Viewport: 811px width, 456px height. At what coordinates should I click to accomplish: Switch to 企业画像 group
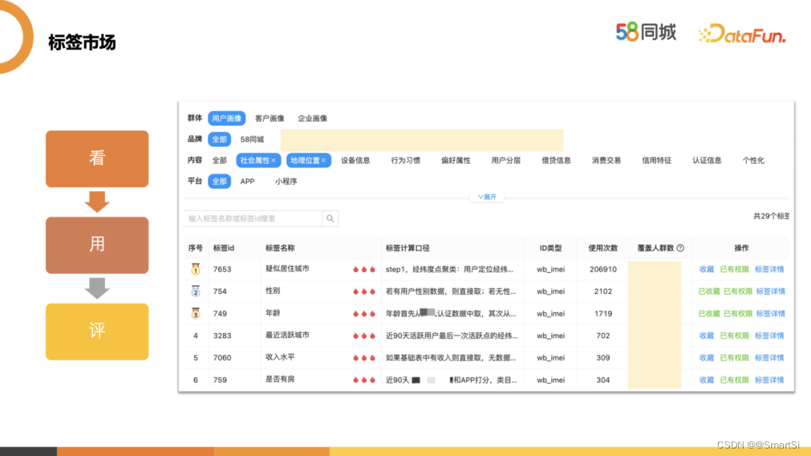[312, 118]
